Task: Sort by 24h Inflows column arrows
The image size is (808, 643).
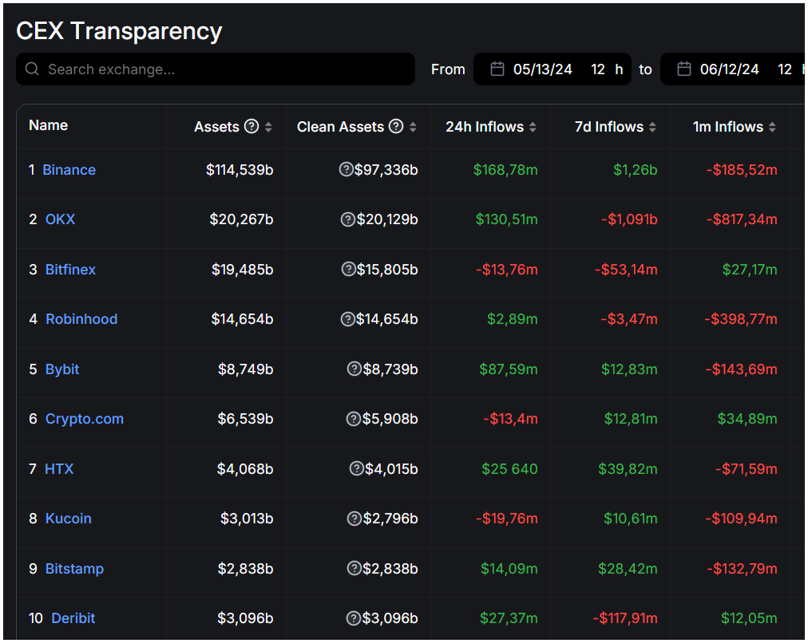Action: [x=533, y=127]
